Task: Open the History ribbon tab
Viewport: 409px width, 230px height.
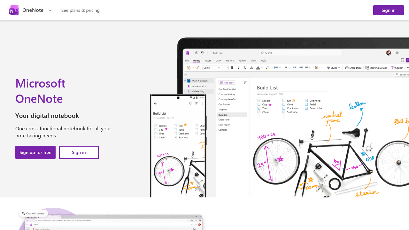Action: (x=230, y=61)
